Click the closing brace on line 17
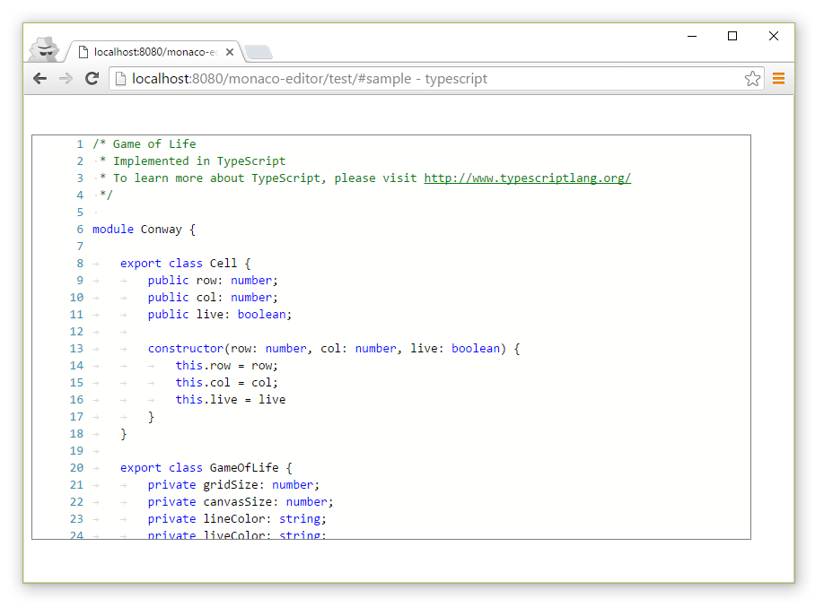Viewport: 824px width, 616px height. tap(152, 416)
